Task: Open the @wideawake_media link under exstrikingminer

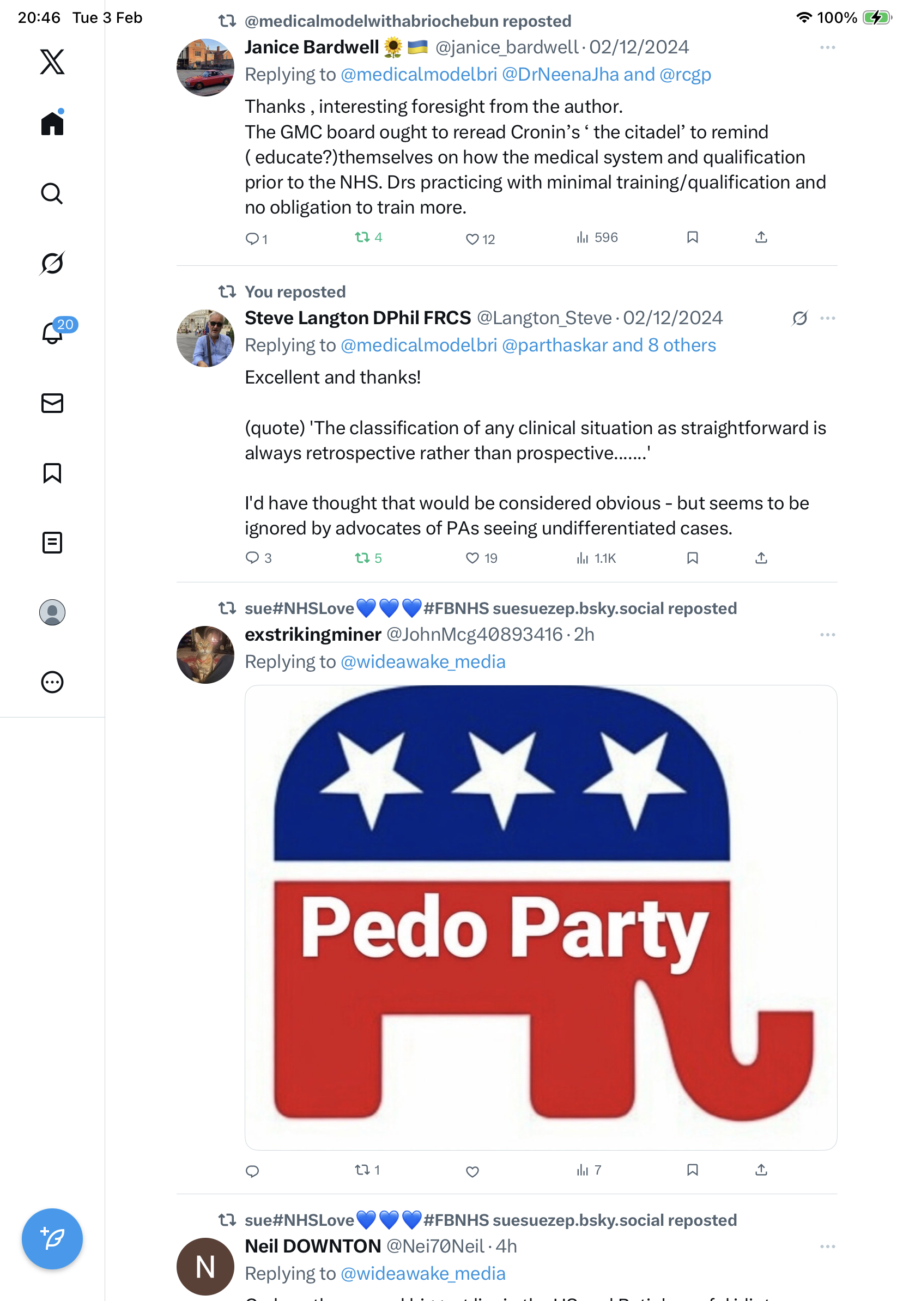Action: pos(423,662)
